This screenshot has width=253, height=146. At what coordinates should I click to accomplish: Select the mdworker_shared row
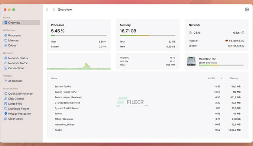pyautogui.click(x=147, y=125)
